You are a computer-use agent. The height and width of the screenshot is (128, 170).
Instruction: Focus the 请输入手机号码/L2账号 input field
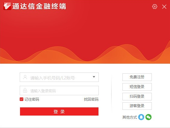click(x=59, y=77)
